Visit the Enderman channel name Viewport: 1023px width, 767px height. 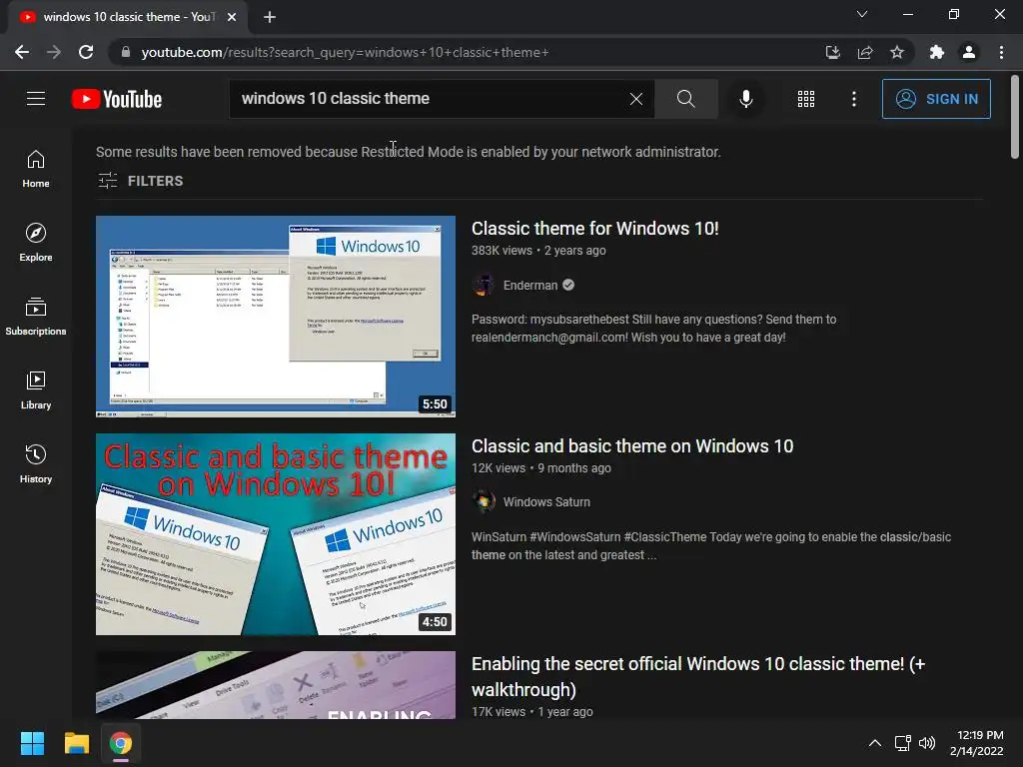[530, 285]
